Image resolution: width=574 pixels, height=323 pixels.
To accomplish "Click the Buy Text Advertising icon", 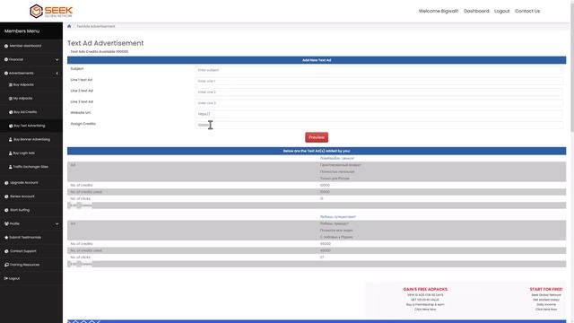I will coord(11,126).
